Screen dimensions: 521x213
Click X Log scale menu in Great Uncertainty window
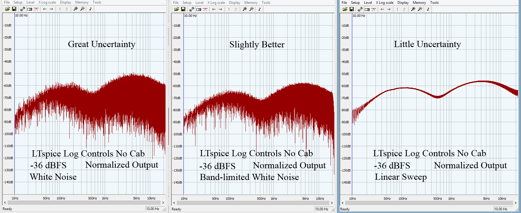(x=47, y=2)
